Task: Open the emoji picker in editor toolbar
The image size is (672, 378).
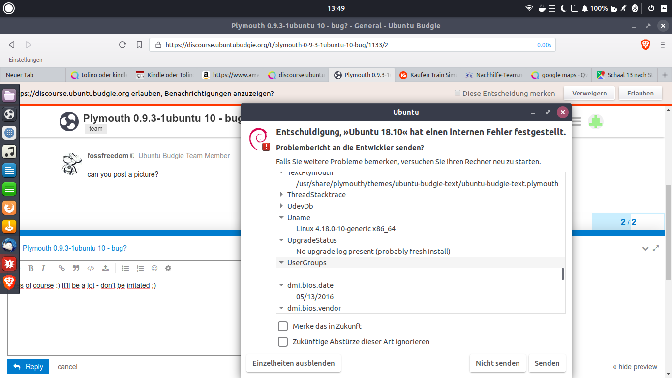Action: (154, 268)
